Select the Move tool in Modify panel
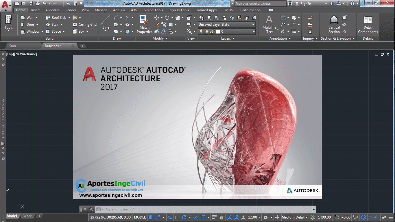The height and width of the screenshot is (222, 395). (x=157, y=18)
